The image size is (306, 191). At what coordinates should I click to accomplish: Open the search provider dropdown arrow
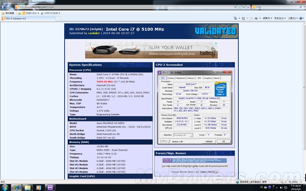click(304, 7)
